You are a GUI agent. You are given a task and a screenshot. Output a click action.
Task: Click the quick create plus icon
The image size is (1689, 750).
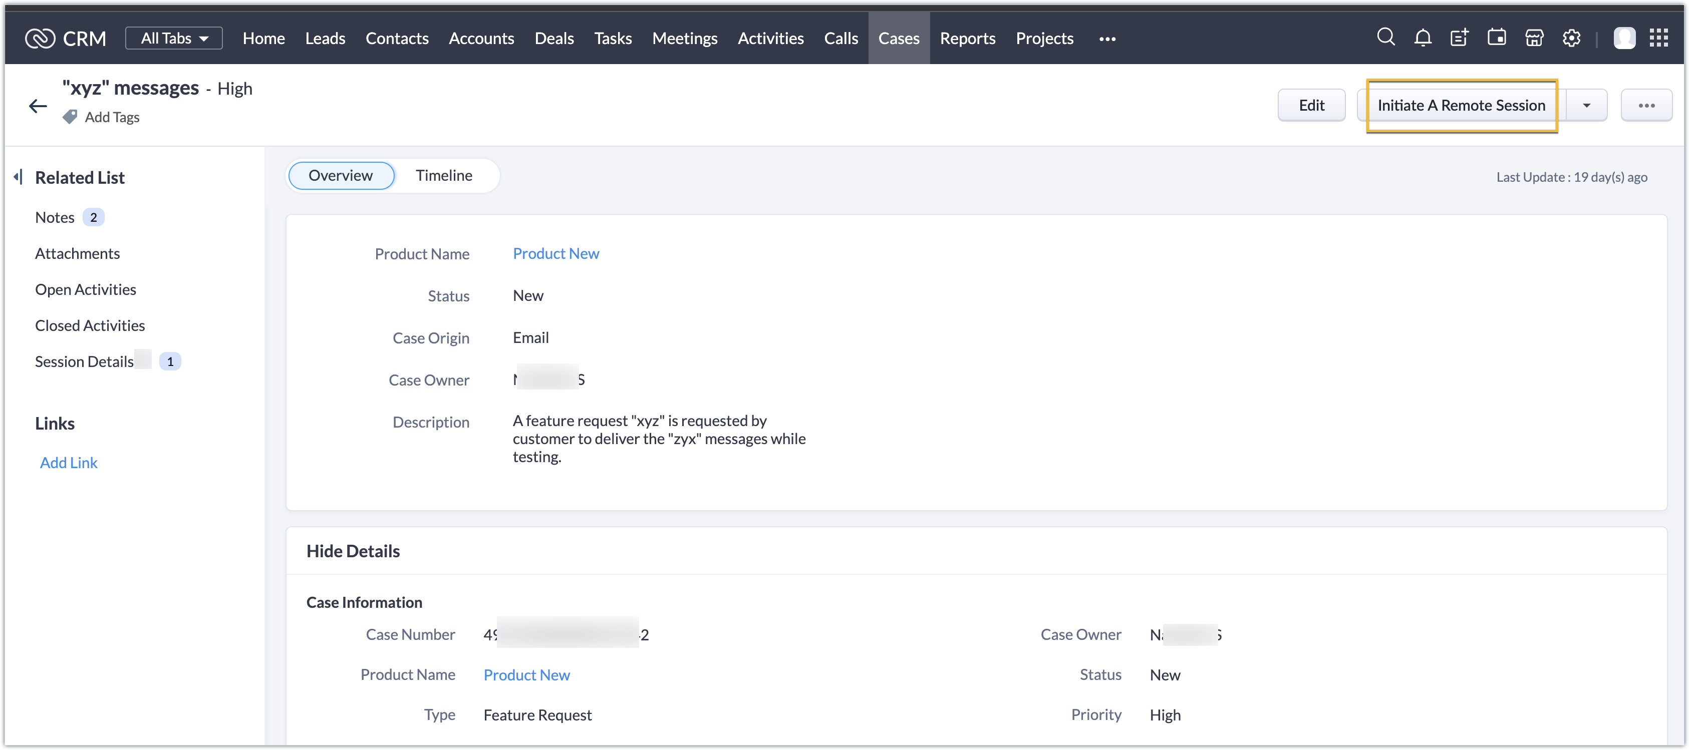click(1459, 38)
